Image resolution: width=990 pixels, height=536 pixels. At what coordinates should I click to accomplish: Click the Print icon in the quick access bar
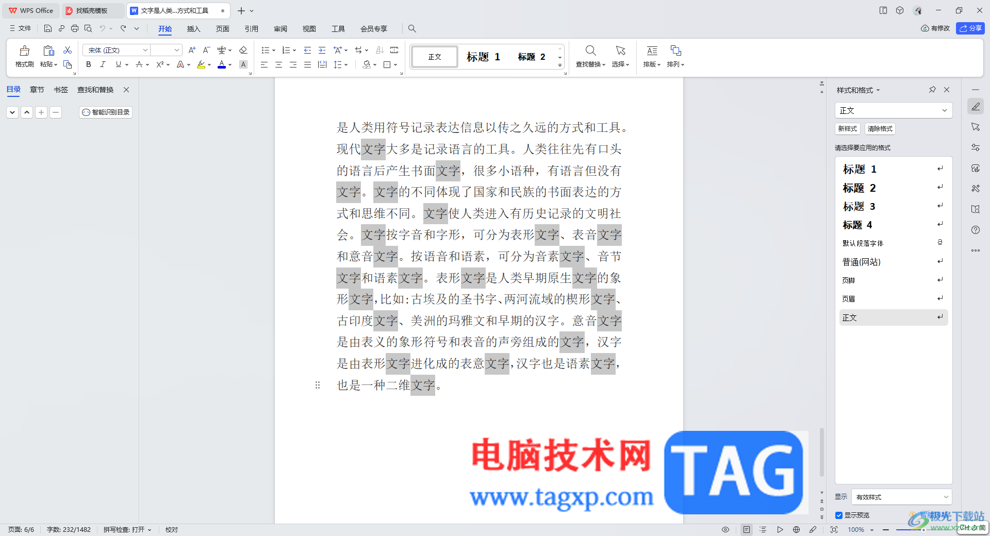(75, 28)
